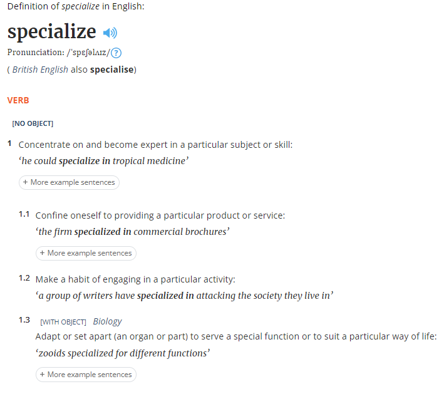Click the orange VERB heading
This screenshot has width=444, height=394.
coord(18,100)
